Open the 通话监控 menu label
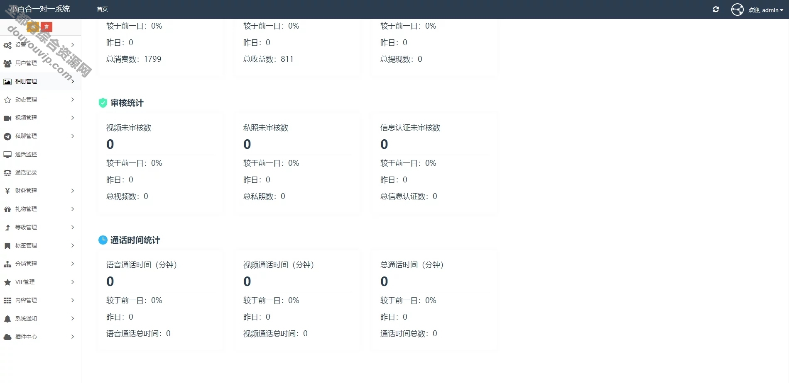Viewport: 789px width, 383px height. [26, 154]
